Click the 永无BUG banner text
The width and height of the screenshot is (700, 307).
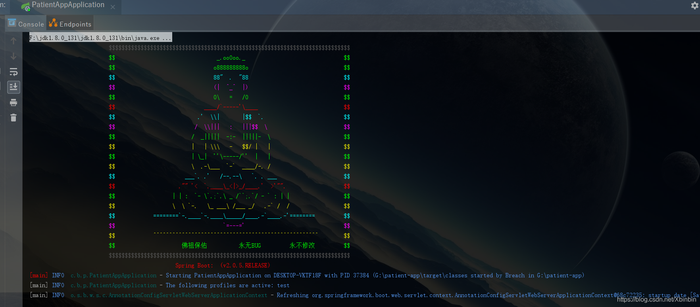[250, 246]
